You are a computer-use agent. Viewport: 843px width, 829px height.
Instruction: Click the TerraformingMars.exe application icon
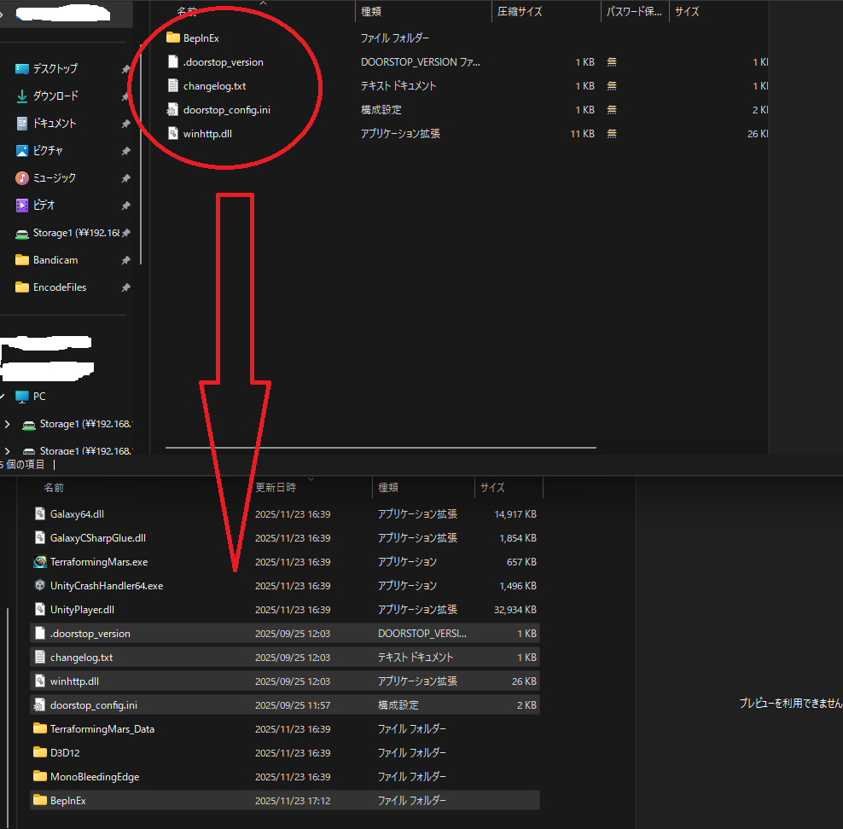(x=39, y=562)
